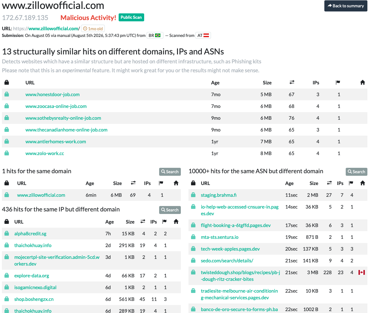369x313 pixels.
Task: Open tech-week-apples.pages.dev link
Action: point(230,249)
